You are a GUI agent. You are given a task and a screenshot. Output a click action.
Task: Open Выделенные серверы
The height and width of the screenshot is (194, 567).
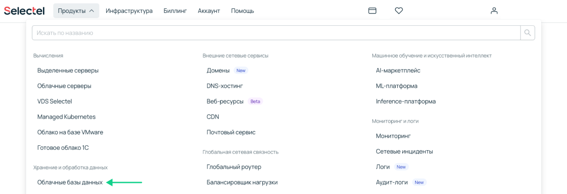(x=68, y=70)
